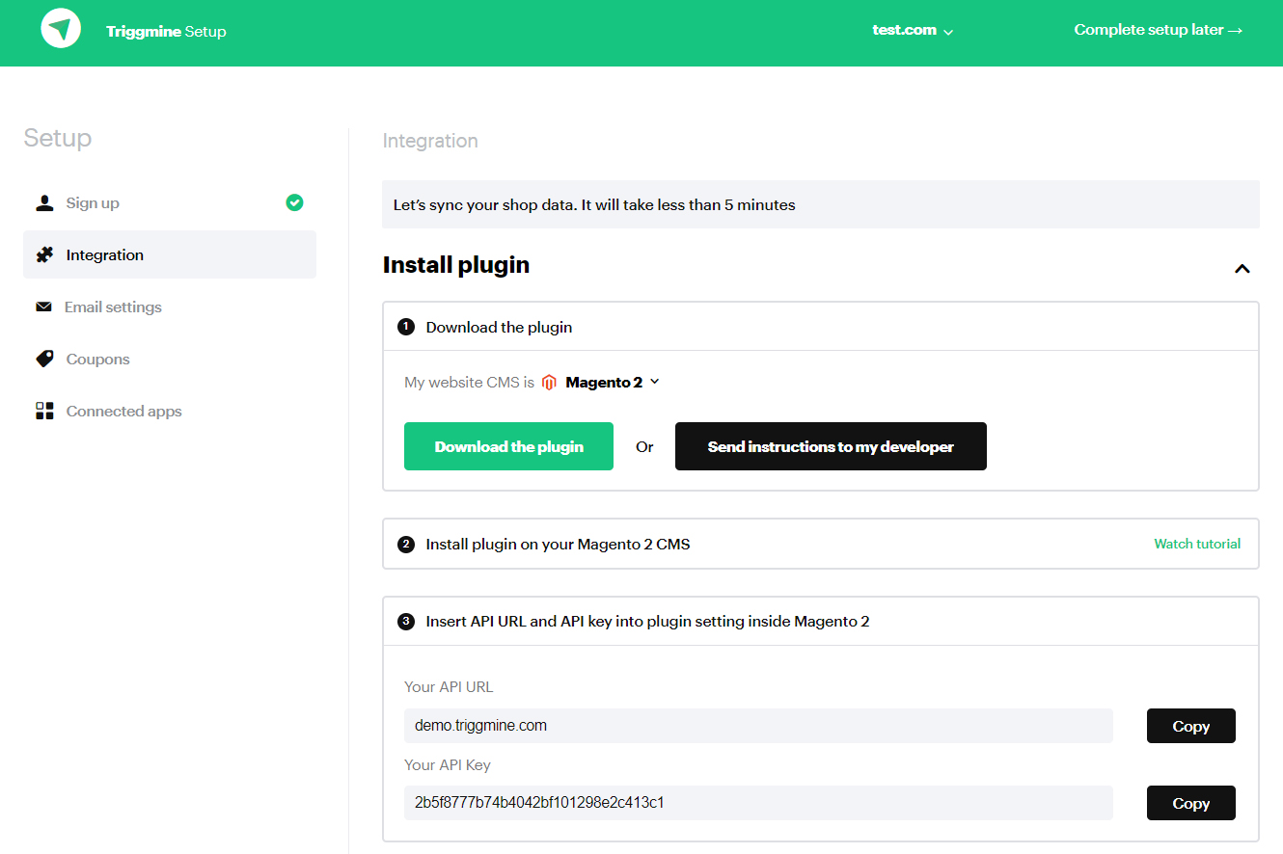Click the Magento logo icon
The image size is (1283, 854).
[x=549, y=383]
